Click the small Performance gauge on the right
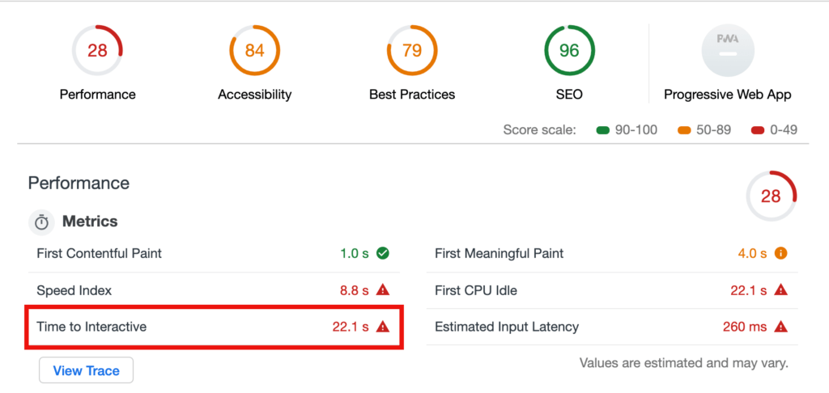829x393 pixels. (771, 196)
